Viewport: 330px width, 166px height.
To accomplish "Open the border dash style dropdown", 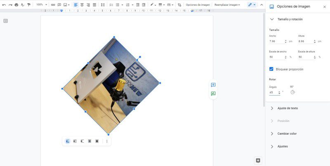I will 170,5.
